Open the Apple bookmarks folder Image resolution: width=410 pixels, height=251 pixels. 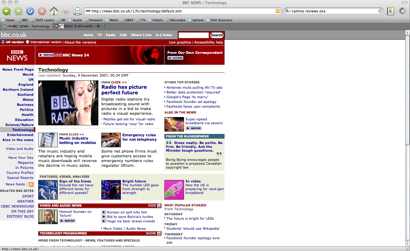tap(75, 20)
